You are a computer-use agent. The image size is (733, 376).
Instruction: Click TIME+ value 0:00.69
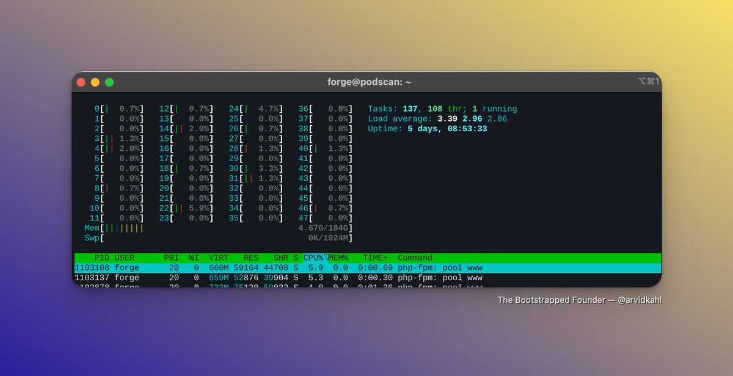tap(376, 268)
